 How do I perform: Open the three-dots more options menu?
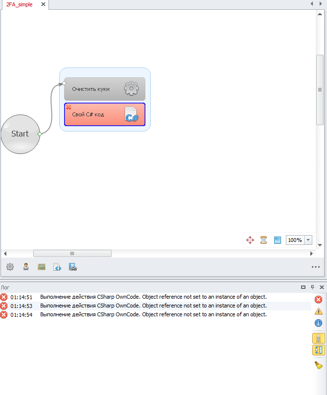click(316, 267)
